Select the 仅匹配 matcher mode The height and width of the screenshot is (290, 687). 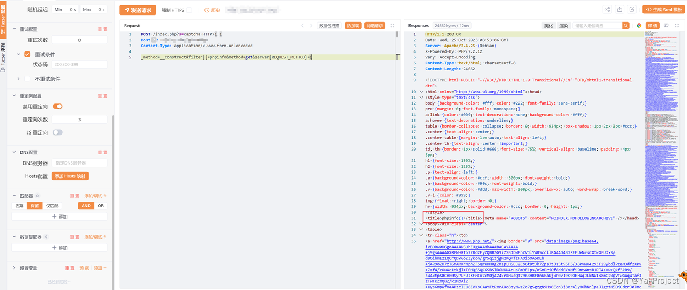tap(52, 206)
